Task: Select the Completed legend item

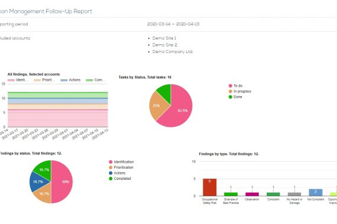Action: (x=120, y=179)
